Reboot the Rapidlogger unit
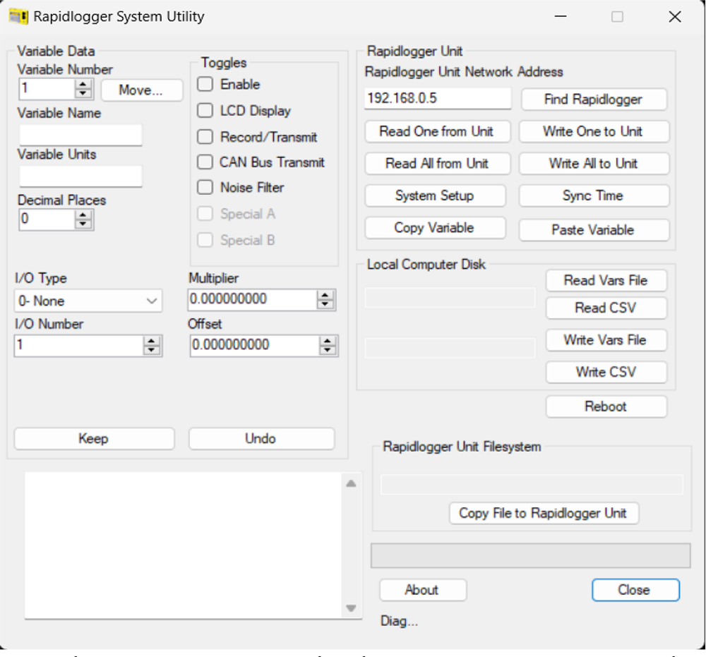 click(x=606, y=406)
